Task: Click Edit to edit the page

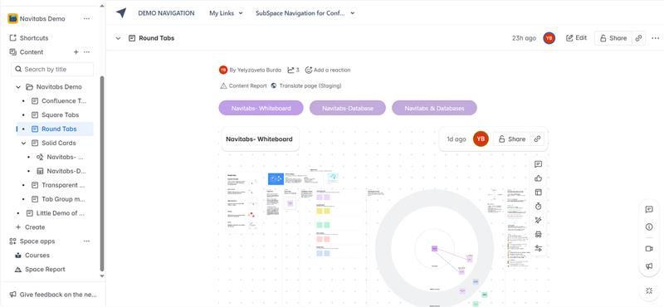Action: click(x=576, y=38)
